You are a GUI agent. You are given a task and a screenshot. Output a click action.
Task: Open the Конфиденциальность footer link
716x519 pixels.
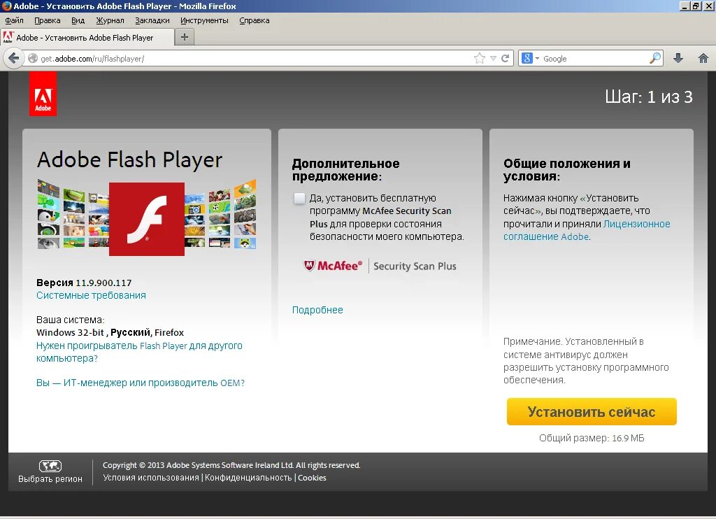click(248, 478)
